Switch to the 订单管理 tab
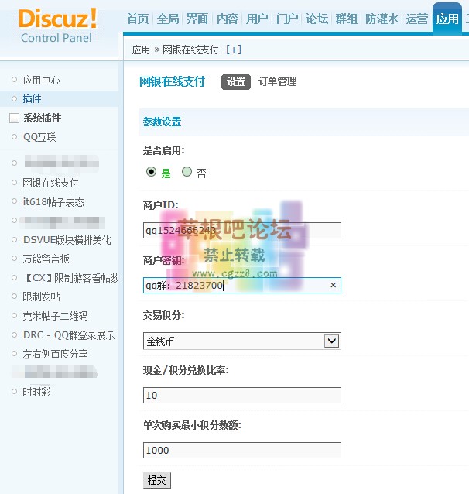The image size is (469, 494). coord(277,81)
